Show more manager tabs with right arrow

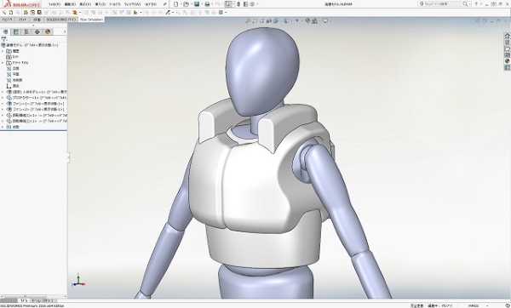pos(65,31)
